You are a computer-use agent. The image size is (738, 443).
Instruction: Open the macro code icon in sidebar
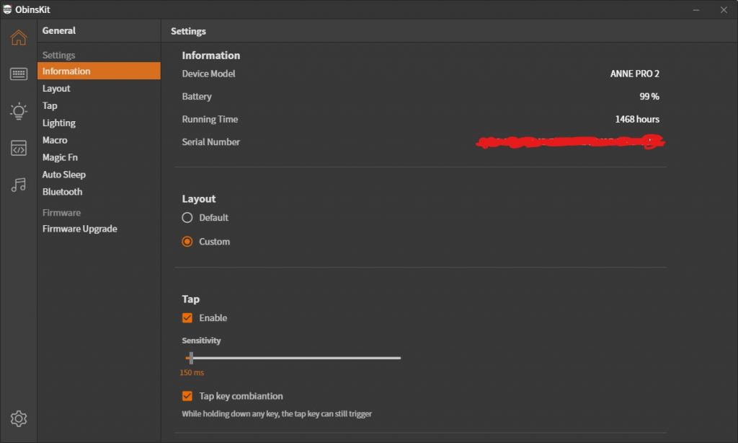pyautogui.click(x=19, y=149)
